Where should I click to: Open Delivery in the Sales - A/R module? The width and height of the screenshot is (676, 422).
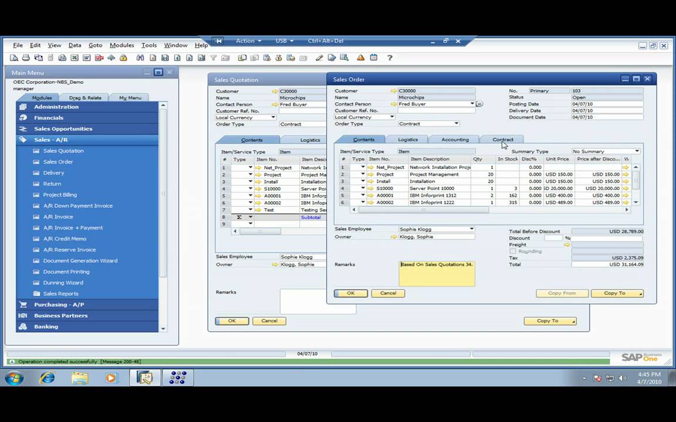[x=53, y=173]
